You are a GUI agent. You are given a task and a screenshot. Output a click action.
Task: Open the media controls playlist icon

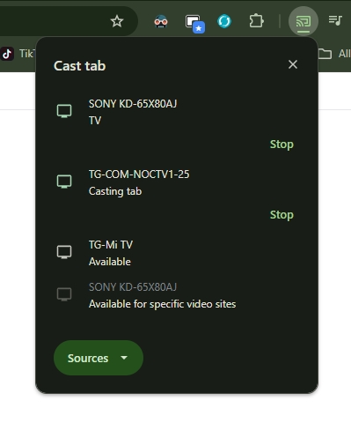335,20
